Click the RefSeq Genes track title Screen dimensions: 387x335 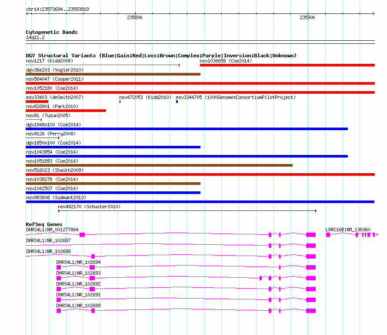44,224
